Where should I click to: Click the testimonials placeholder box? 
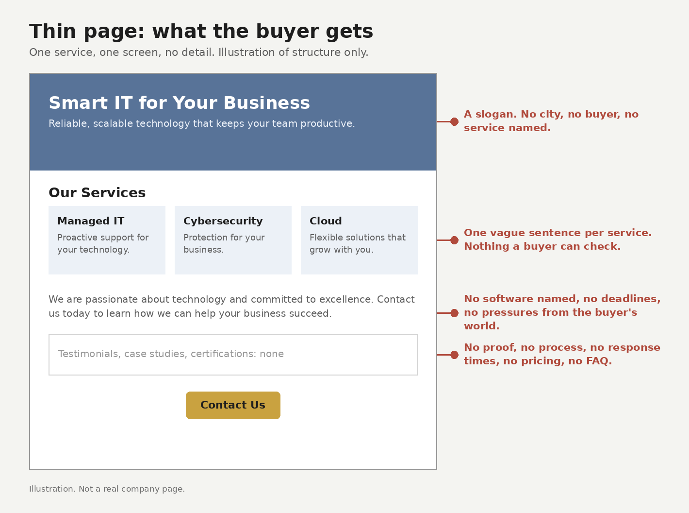(233, 355)
